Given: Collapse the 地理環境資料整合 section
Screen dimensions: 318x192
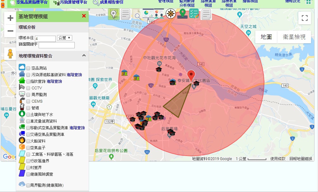Looking at the screenshot, I should (x=84, y=56).
